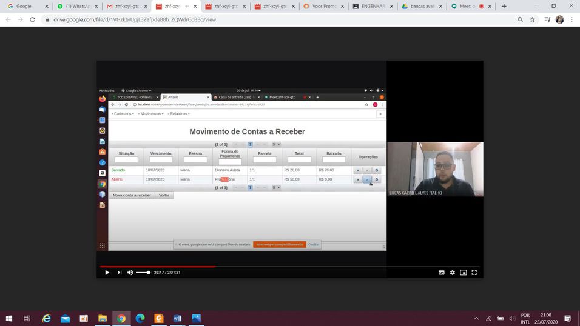Bookmark this page with star icon
The height and width of the screenshot is (326, 580).
(532, 19)
